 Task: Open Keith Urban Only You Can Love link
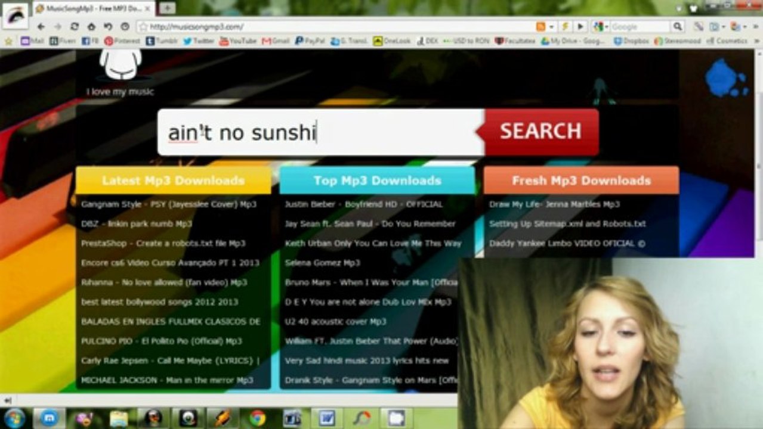[373, 243]
